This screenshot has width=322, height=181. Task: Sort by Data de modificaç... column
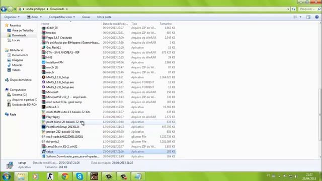pyautogui.click(x=115, y=24)
